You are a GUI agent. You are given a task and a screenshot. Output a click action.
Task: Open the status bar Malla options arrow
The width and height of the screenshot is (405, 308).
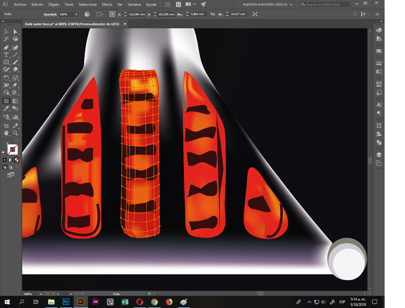tap(149, 294)
